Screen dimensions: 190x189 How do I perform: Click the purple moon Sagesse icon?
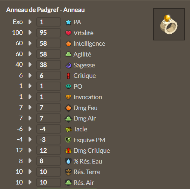coord(68,65)
